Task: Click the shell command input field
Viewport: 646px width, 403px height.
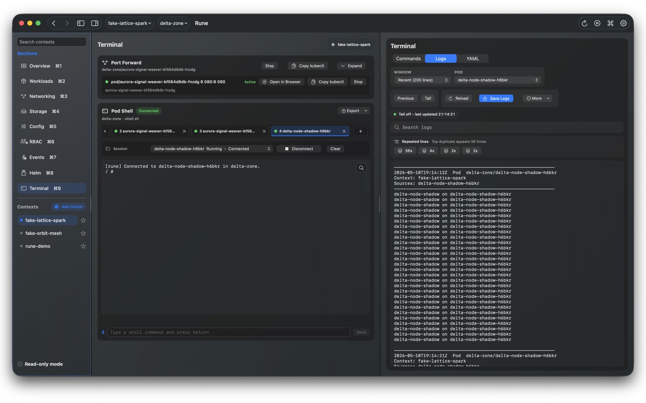Action: 229,332
